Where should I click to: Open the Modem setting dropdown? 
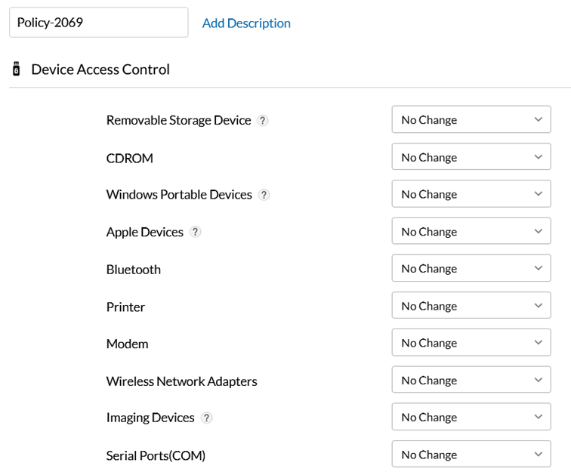[x=471, y=343]
